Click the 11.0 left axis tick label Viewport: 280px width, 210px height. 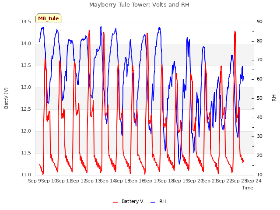[x=26, y=175]
